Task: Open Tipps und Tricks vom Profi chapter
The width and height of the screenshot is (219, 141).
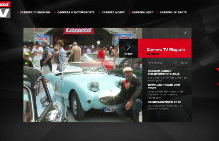Action: [x=164, y=86]
